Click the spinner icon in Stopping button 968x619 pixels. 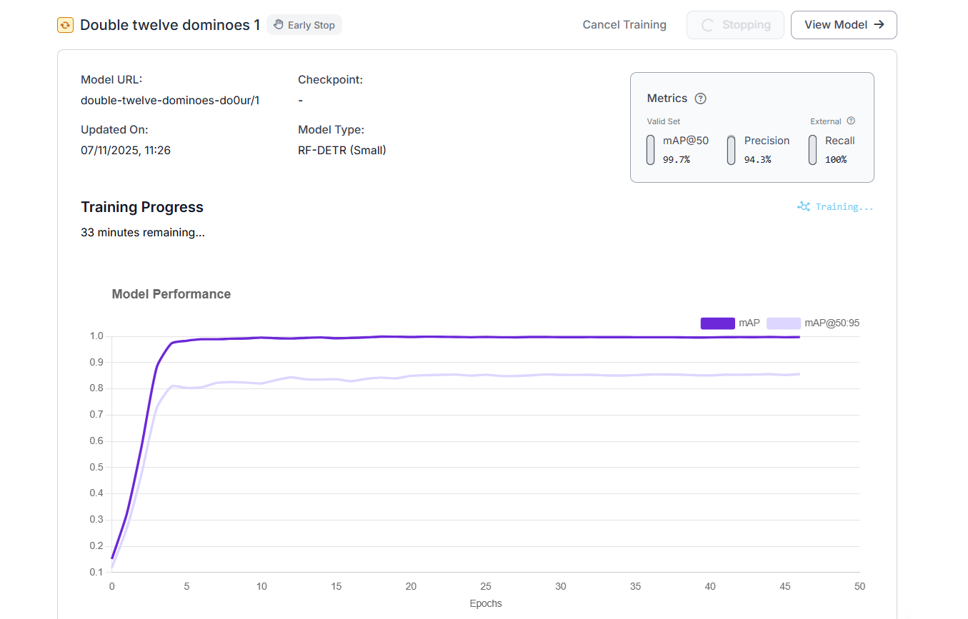point(707,25)
